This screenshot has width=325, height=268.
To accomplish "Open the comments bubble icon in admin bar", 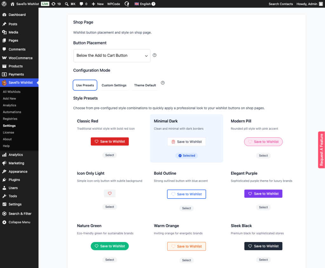I will coord(82,4).
